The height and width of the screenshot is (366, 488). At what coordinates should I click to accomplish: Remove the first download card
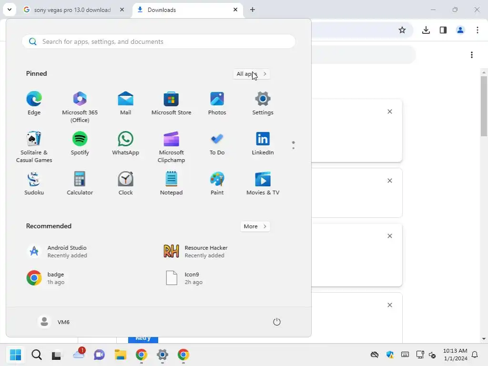point(390,112)
